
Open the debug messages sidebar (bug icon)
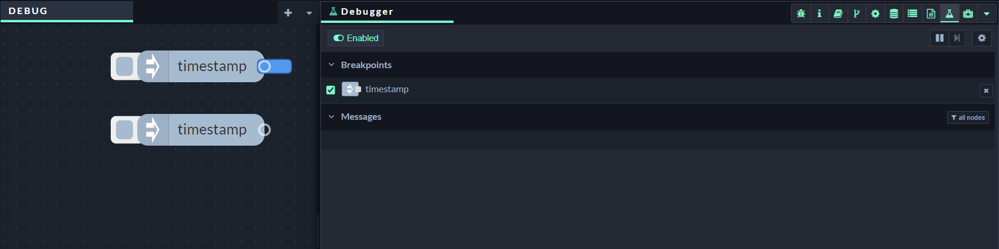[x=800, y=14]
